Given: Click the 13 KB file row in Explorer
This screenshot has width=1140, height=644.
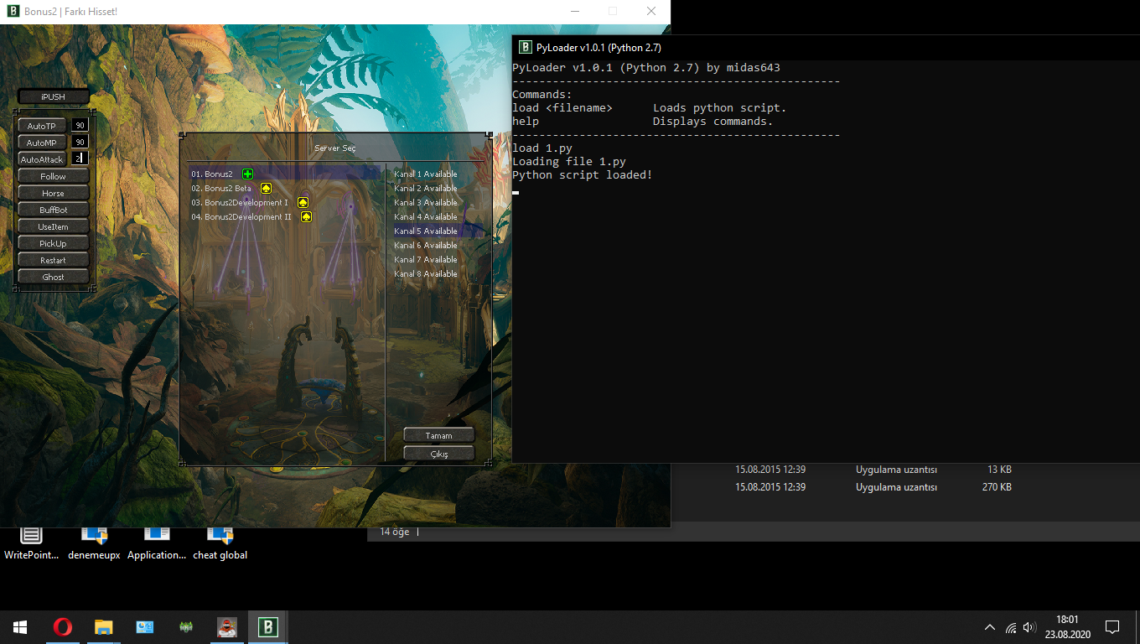Looking at the screenshot, I should click(873, 470).
